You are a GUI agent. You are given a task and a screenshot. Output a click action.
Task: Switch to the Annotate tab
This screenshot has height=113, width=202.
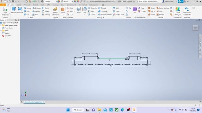point(27,5)
